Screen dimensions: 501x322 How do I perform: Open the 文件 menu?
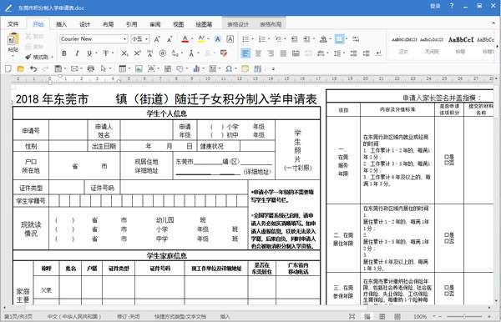click(x=13, y=24)
